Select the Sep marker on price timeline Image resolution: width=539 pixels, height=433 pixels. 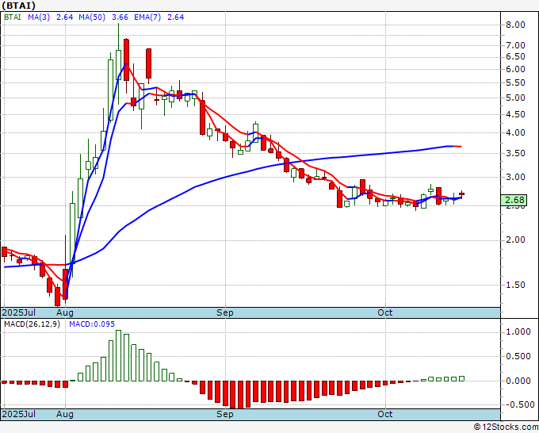(225, 312)
